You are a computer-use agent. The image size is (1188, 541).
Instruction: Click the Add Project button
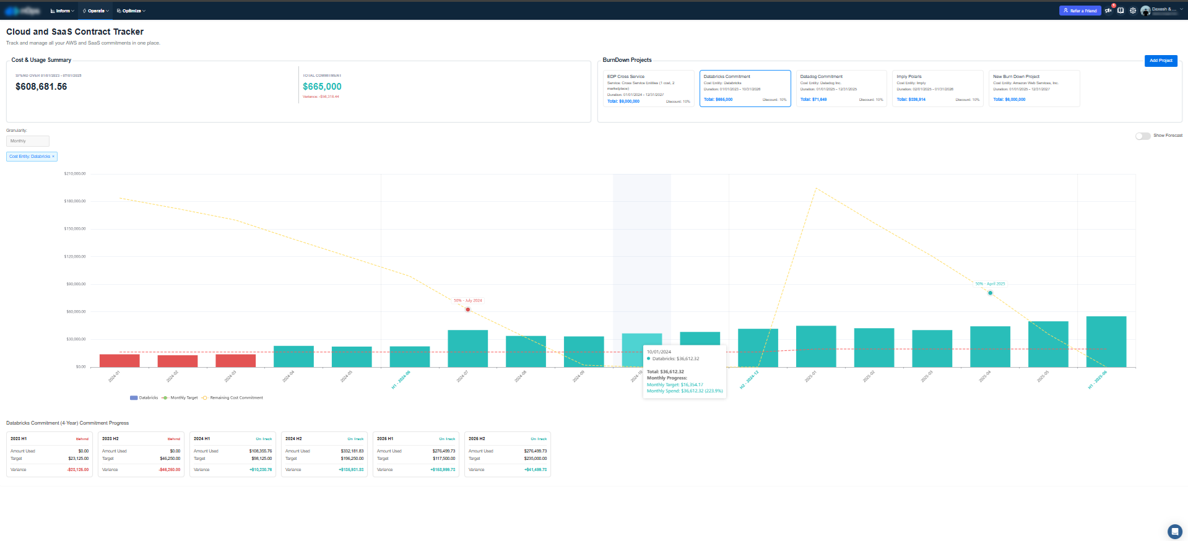[x=1161, y=61]
